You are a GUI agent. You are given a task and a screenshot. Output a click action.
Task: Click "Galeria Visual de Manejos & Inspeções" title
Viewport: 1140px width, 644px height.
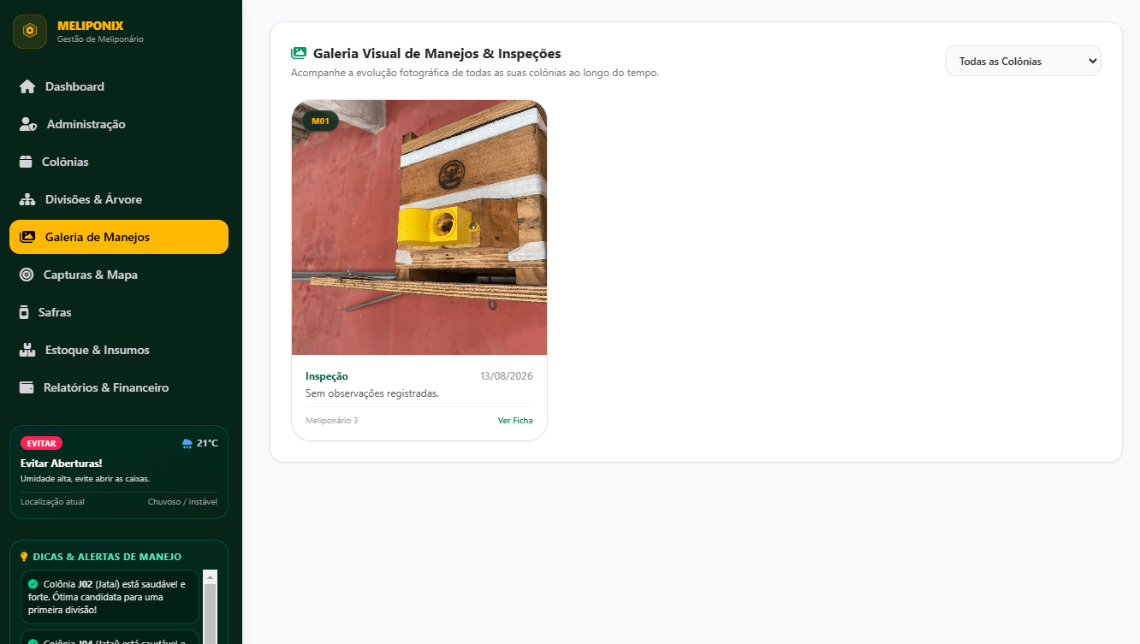tap(437, 54)
